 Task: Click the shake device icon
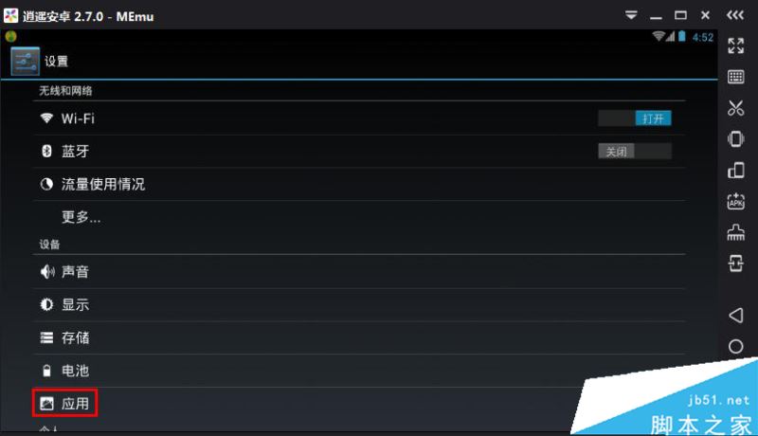[736, 138]
